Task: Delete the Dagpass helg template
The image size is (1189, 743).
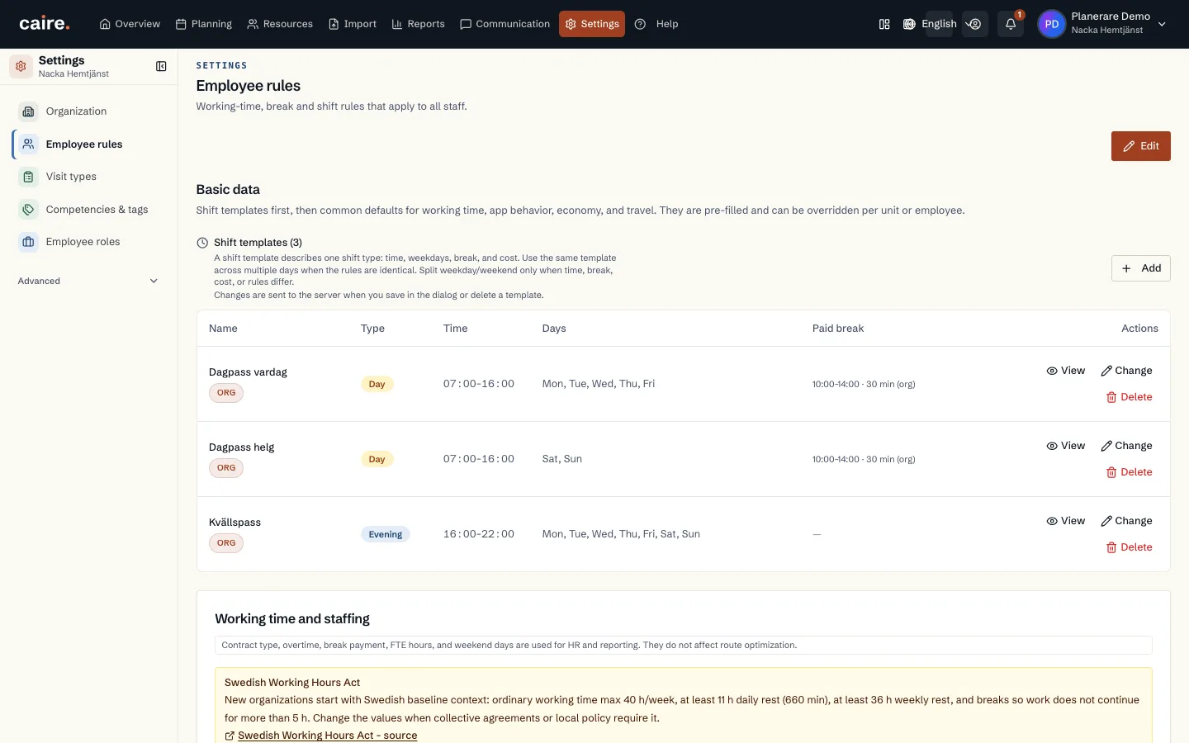Action: click(1129, 472)
